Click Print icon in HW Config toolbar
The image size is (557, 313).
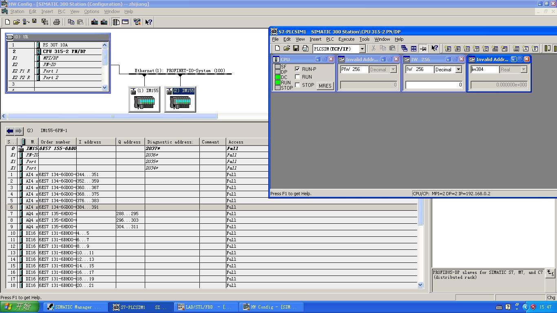(x=57, y=22)
